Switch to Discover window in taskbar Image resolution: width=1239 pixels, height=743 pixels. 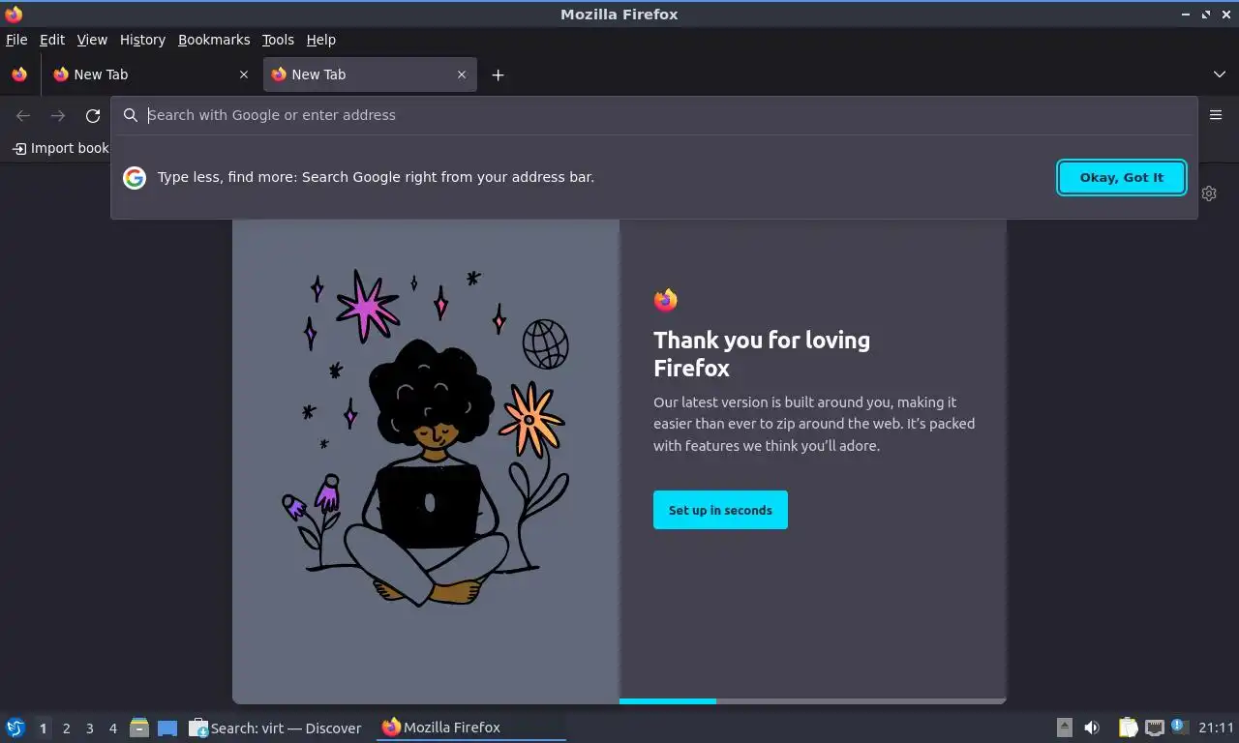[276, 728]
